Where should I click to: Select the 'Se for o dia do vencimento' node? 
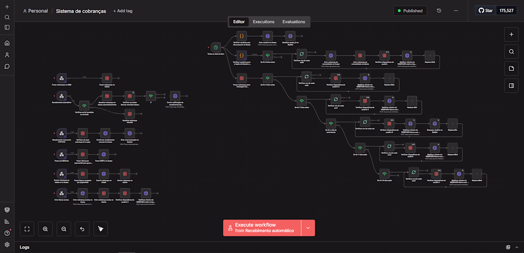point(331,123)
